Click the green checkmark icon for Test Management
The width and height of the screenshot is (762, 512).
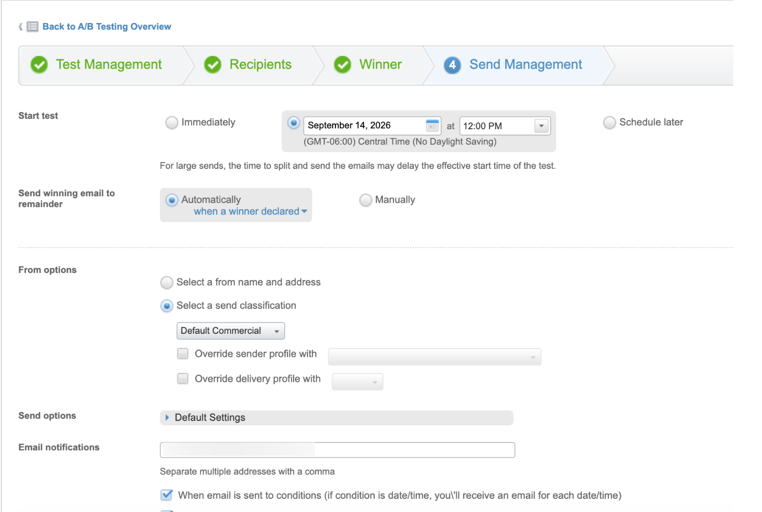tap(39, 65)
